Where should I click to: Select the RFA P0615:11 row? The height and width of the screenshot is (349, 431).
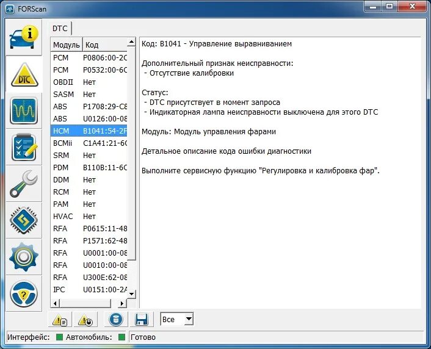pos(89,228)
